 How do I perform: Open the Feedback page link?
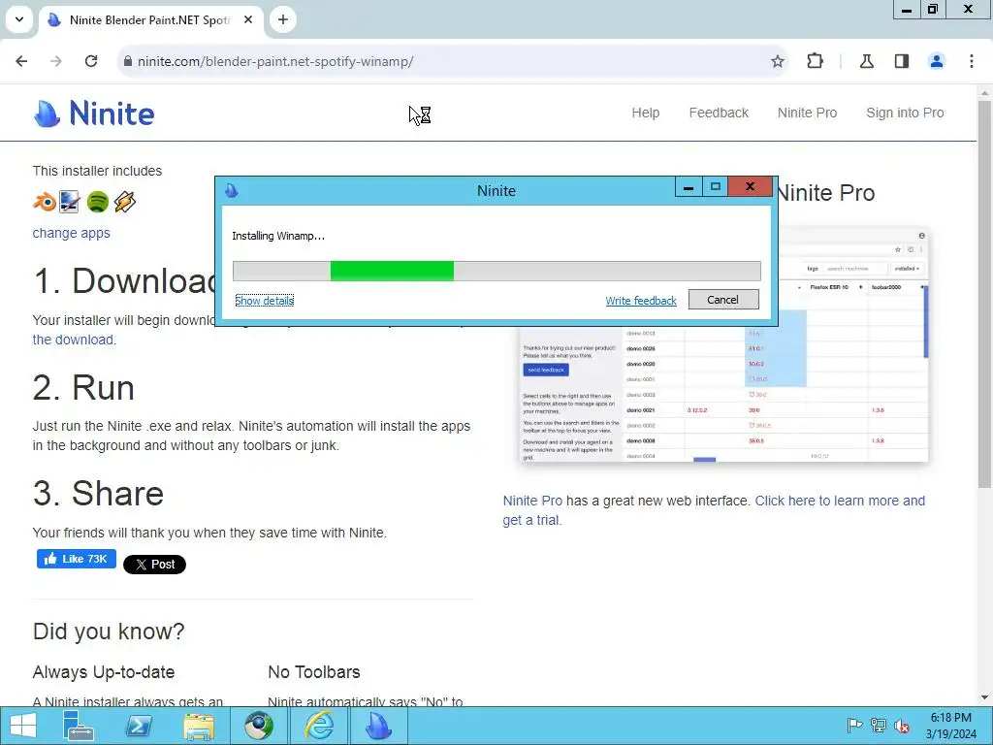click(x=719, y=113)
